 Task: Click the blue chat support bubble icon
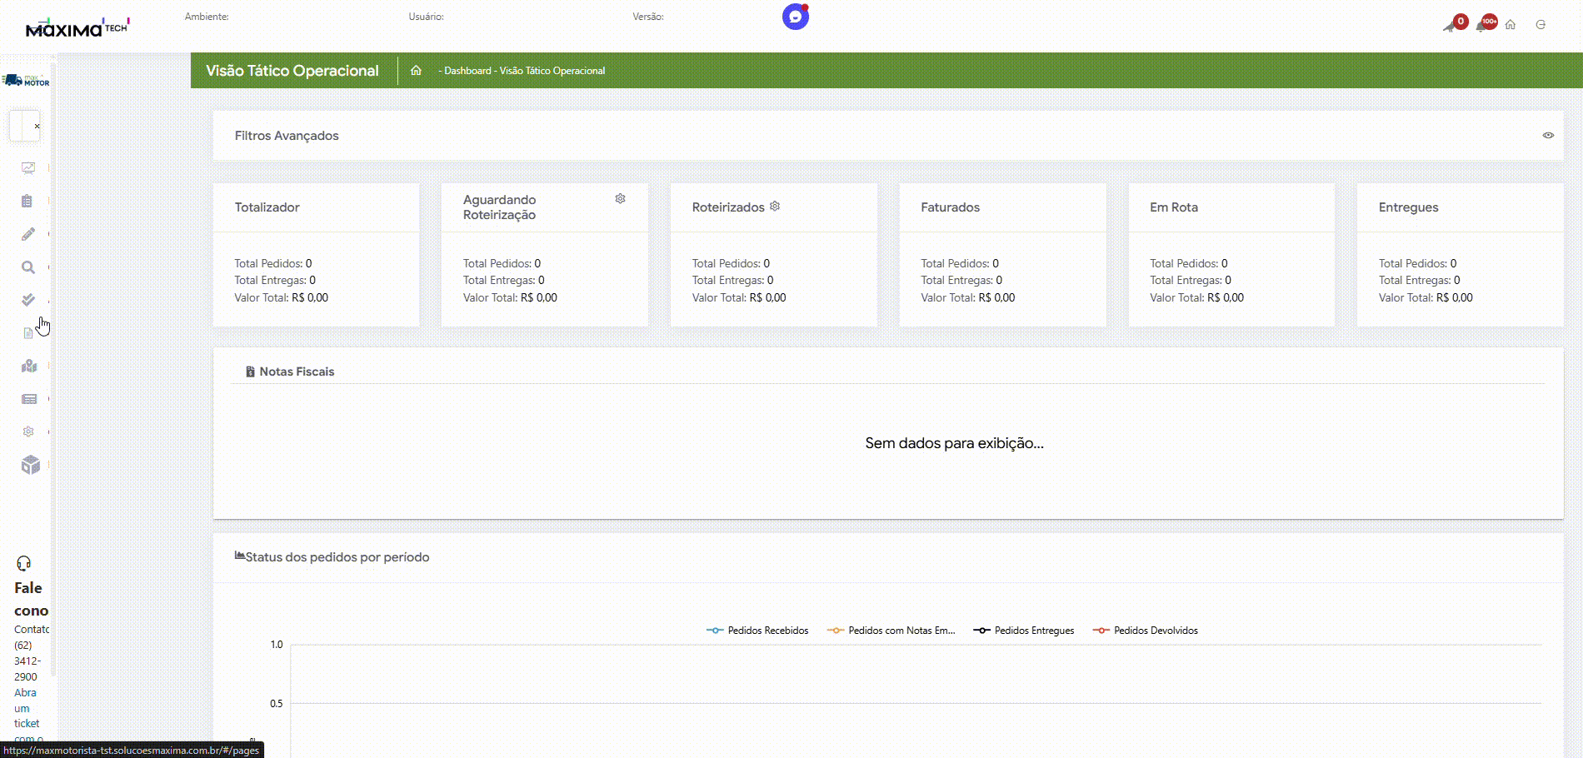click(795, 17)
